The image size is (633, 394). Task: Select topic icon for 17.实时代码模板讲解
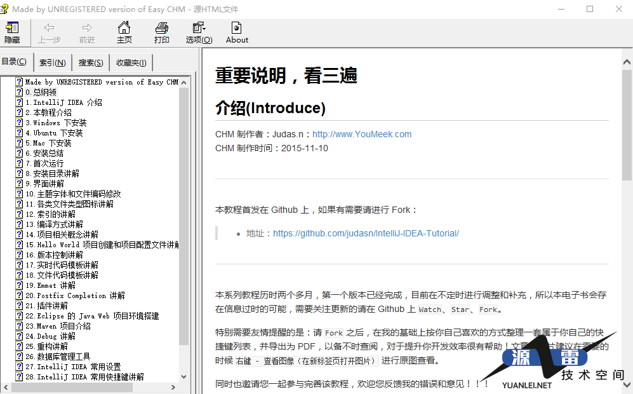(x=19, y=265)
